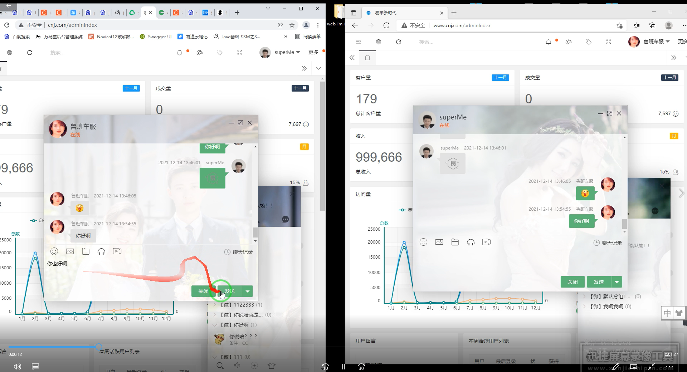Bookmark page with star in Chrome address bar

[x=292, y=25]
